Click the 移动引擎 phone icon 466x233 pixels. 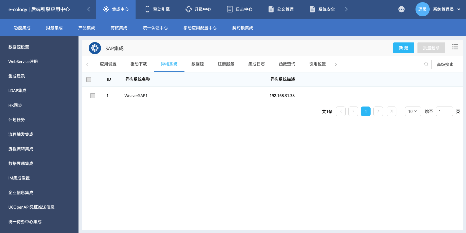[x=147, y=9]
